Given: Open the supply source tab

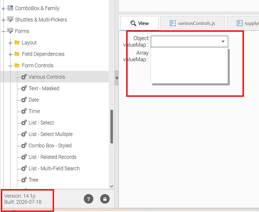Looking at the screenshot, I should 243,23.
